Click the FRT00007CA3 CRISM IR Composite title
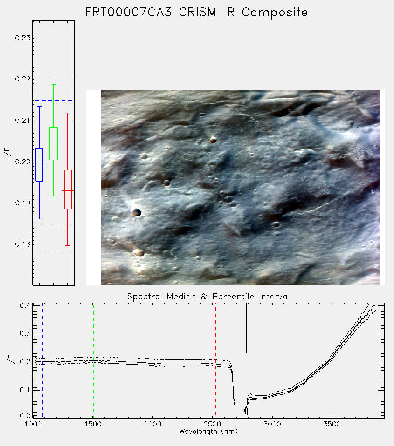394x446 pixels. 197,13
